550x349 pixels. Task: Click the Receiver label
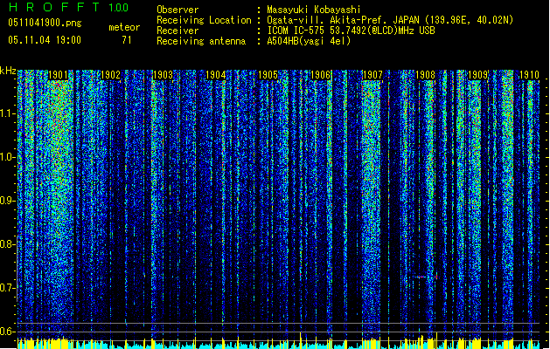tap(178, 31)
